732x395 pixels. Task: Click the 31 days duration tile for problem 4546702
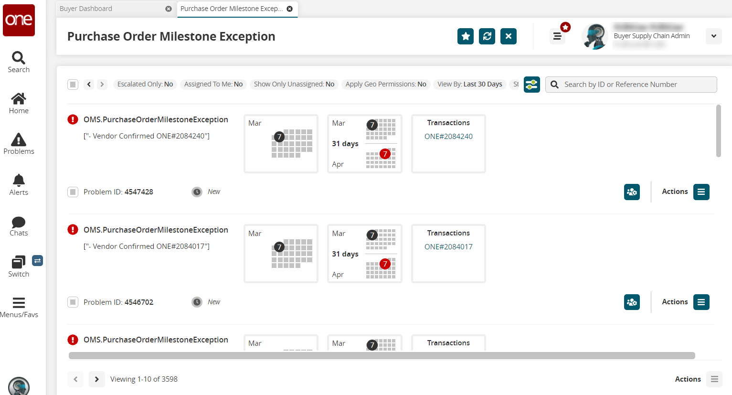click(365, 254)
